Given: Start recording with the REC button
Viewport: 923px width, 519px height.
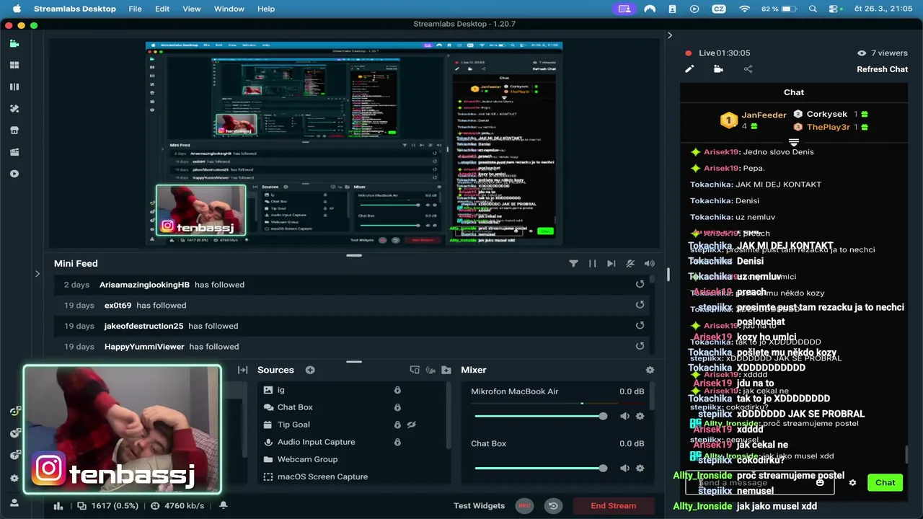Looking at the screenshot, I should click(524, 505).
